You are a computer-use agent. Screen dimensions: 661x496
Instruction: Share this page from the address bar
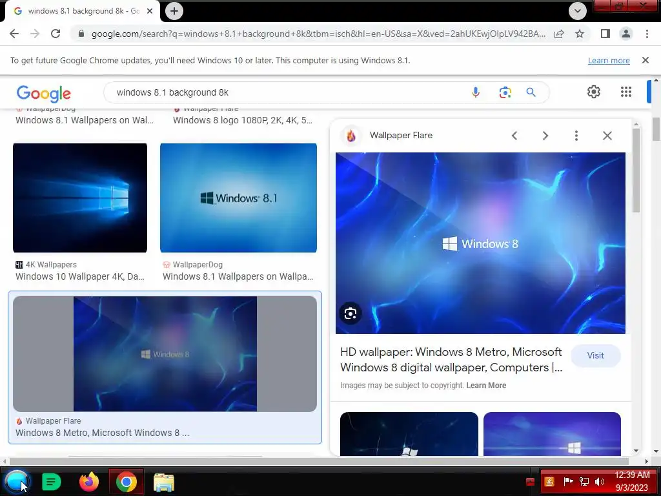[x=559, y=34]
